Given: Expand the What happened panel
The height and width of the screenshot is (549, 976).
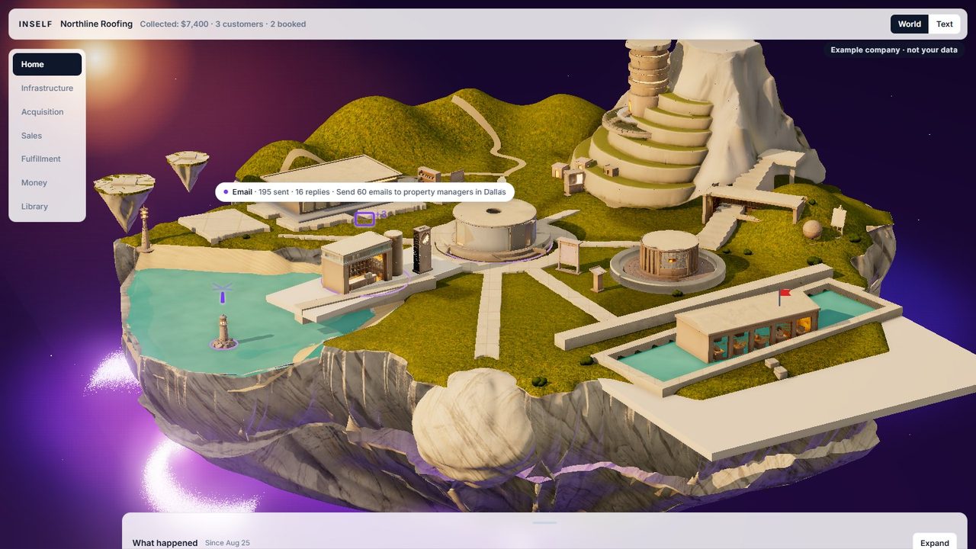Looking at the screenshot, I should (935, 542).
